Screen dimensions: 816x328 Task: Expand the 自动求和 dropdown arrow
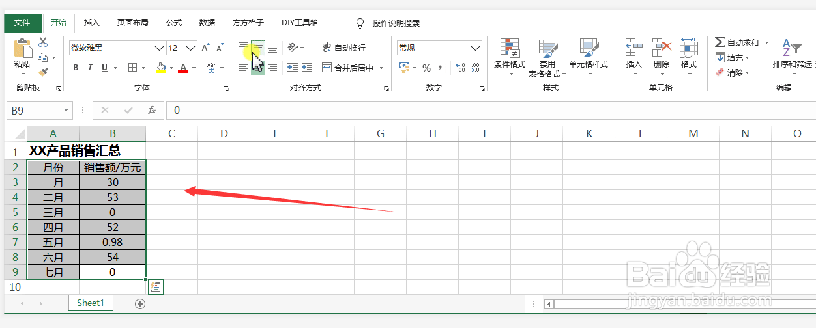(x=767, y=42)
